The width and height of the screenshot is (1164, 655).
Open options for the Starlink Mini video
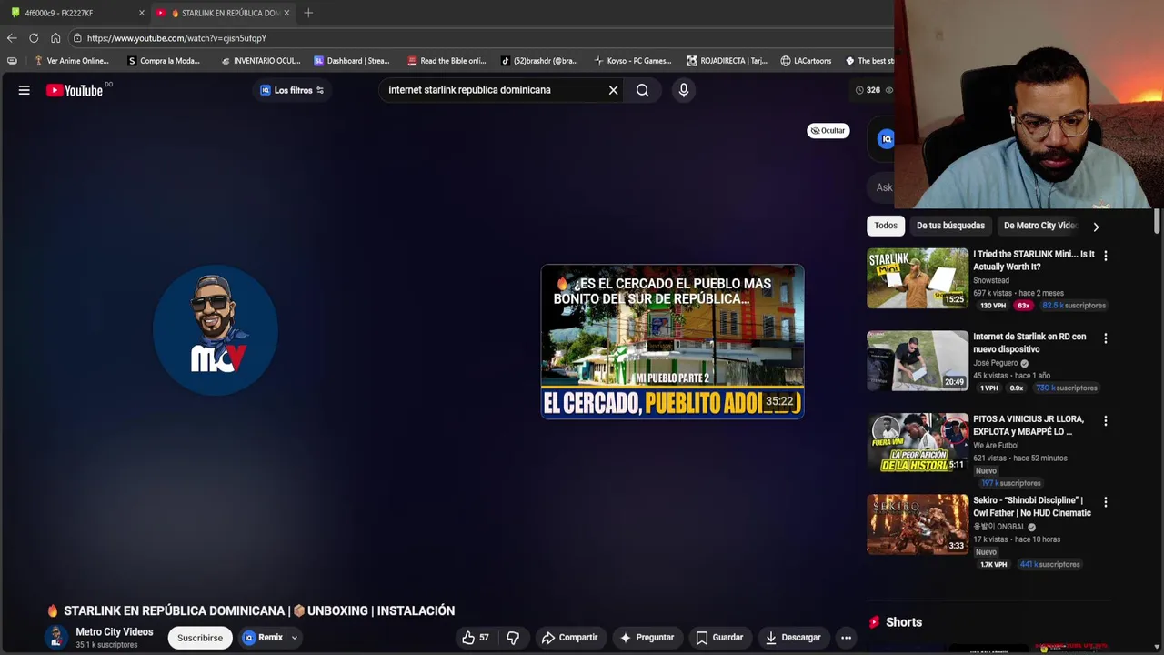[1106, 257]
